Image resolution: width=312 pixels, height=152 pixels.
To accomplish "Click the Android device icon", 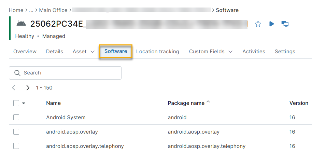I will [21, 24].
